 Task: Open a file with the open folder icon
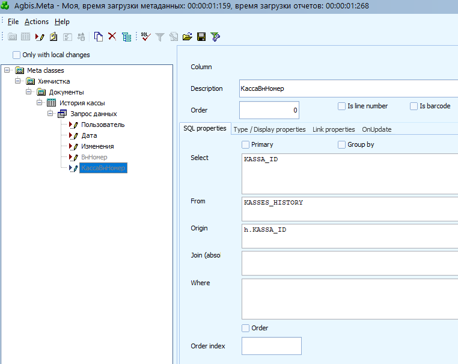click(188, 37)
